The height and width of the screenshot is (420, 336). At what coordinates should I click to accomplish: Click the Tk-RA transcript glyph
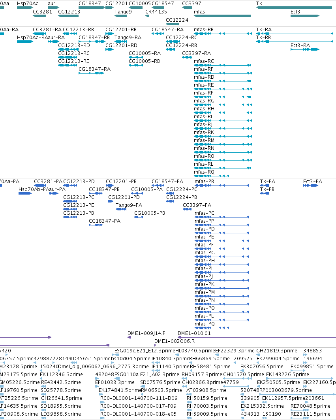click(x=295, y=34)
